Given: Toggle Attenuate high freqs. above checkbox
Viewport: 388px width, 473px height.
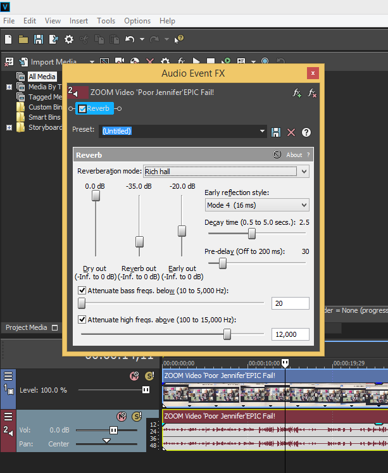Looking at the screenshot, I should click(82, 320).
